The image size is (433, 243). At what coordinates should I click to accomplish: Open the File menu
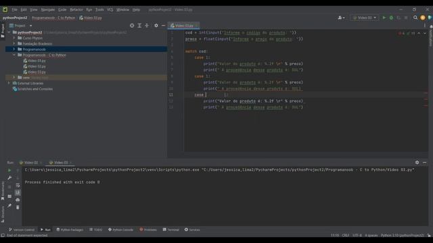[x=14, y=9]
